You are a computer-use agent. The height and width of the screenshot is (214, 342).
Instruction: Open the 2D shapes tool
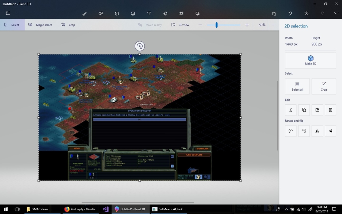point(101,13)
